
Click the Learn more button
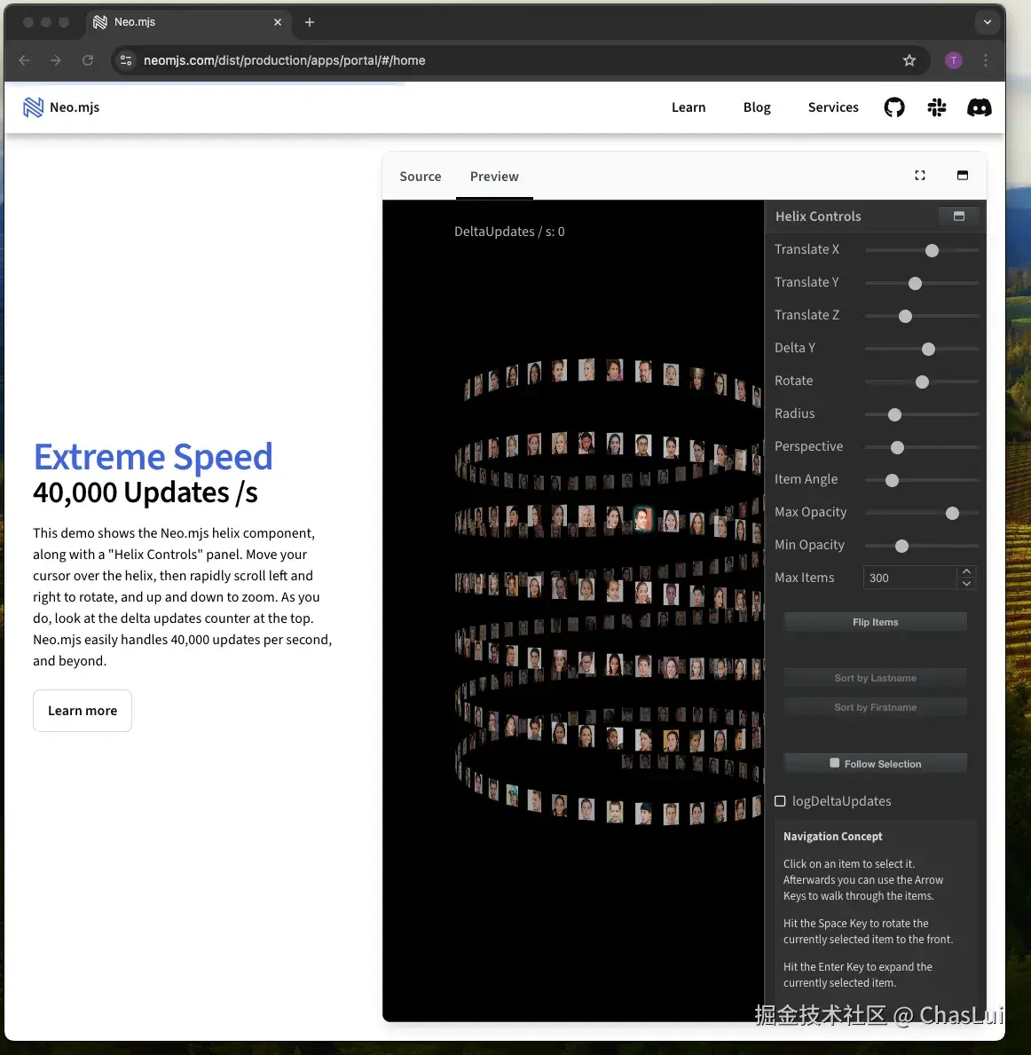tap(82, 710)
